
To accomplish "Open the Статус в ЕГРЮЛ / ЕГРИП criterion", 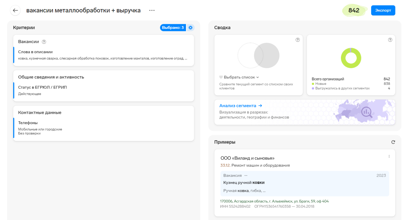I will [104, 90].
